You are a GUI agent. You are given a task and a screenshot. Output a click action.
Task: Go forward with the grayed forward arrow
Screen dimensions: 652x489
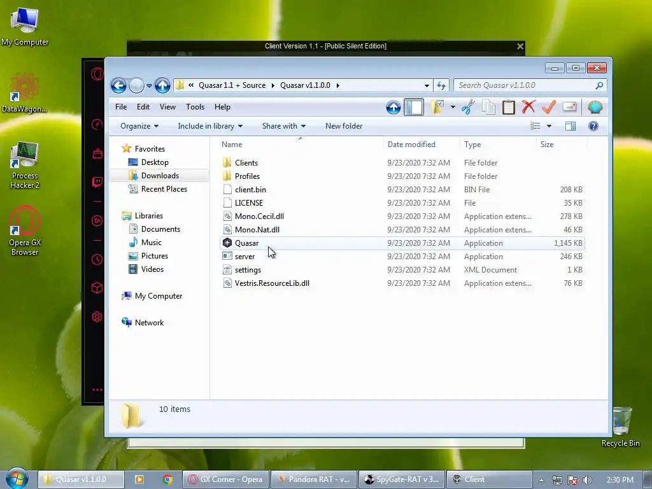[x=136, y=86]
